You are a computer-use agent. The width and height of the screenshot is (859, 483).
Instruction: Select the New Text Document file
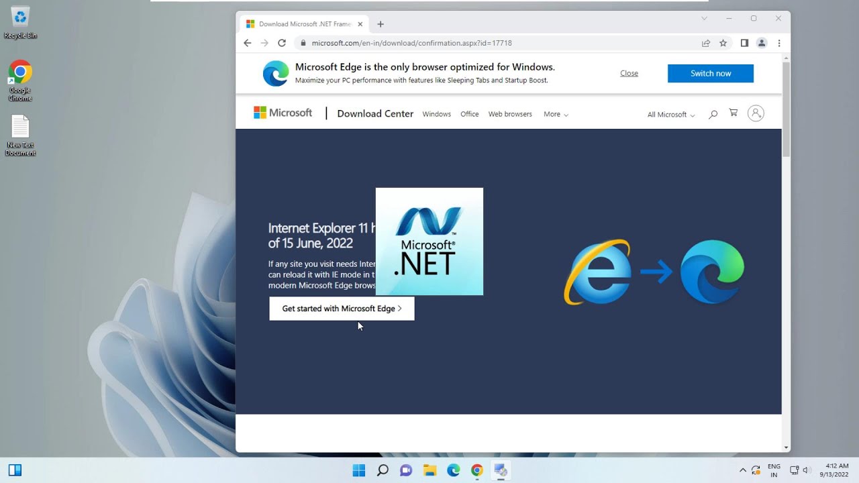coord(20,136)
